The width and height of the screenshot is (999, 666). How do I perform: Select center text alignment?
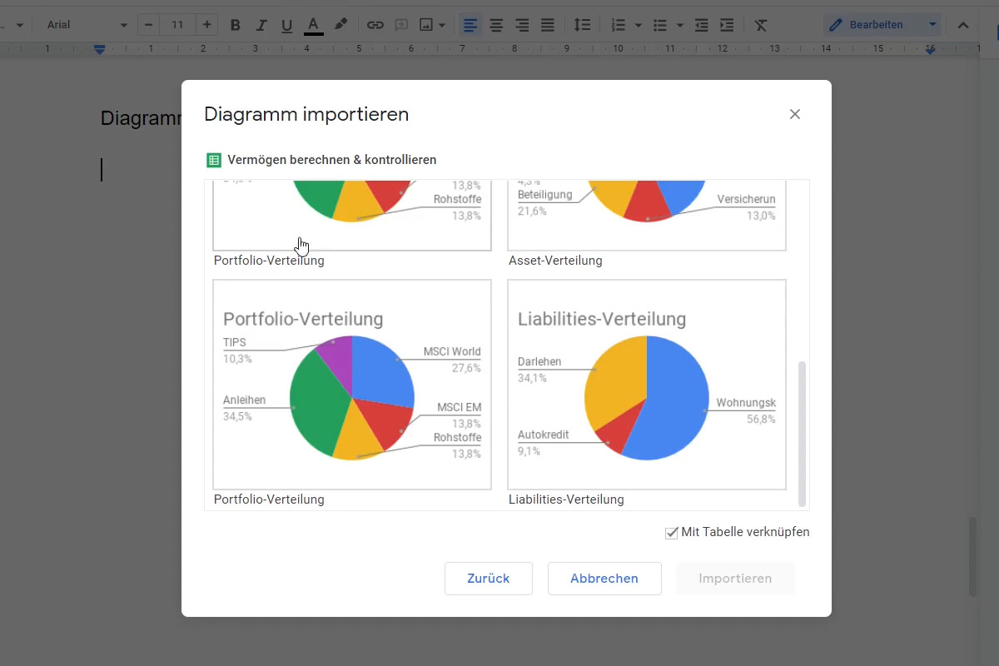coord(495,25)
